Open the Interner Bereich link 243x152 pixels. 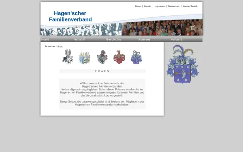[x=190, y=6]
